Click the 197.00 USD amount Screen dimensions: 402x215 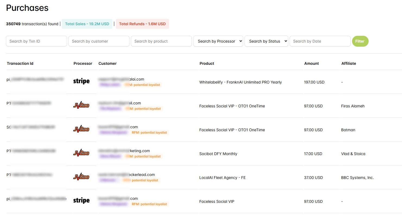pos(314,82)
